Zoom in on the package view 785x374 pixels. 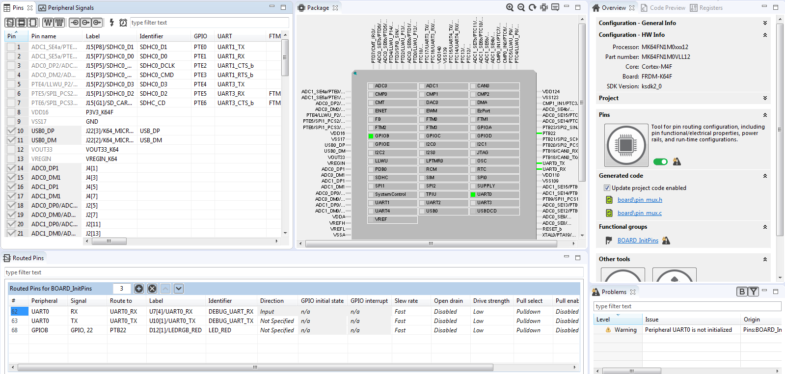[510, 7]
